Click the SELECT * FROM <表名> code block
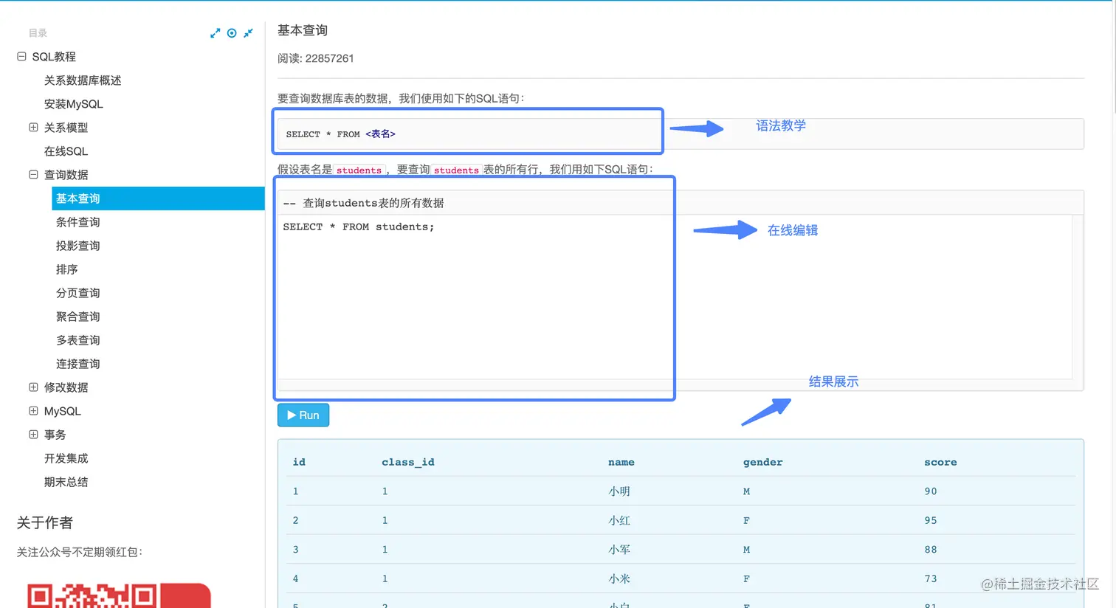The width and height of the screenshot is (1116, 608). coord(681,134)
